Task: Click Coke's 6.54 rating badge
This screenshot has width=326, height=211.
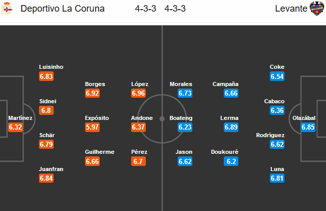Action: (x=277, y=76)
